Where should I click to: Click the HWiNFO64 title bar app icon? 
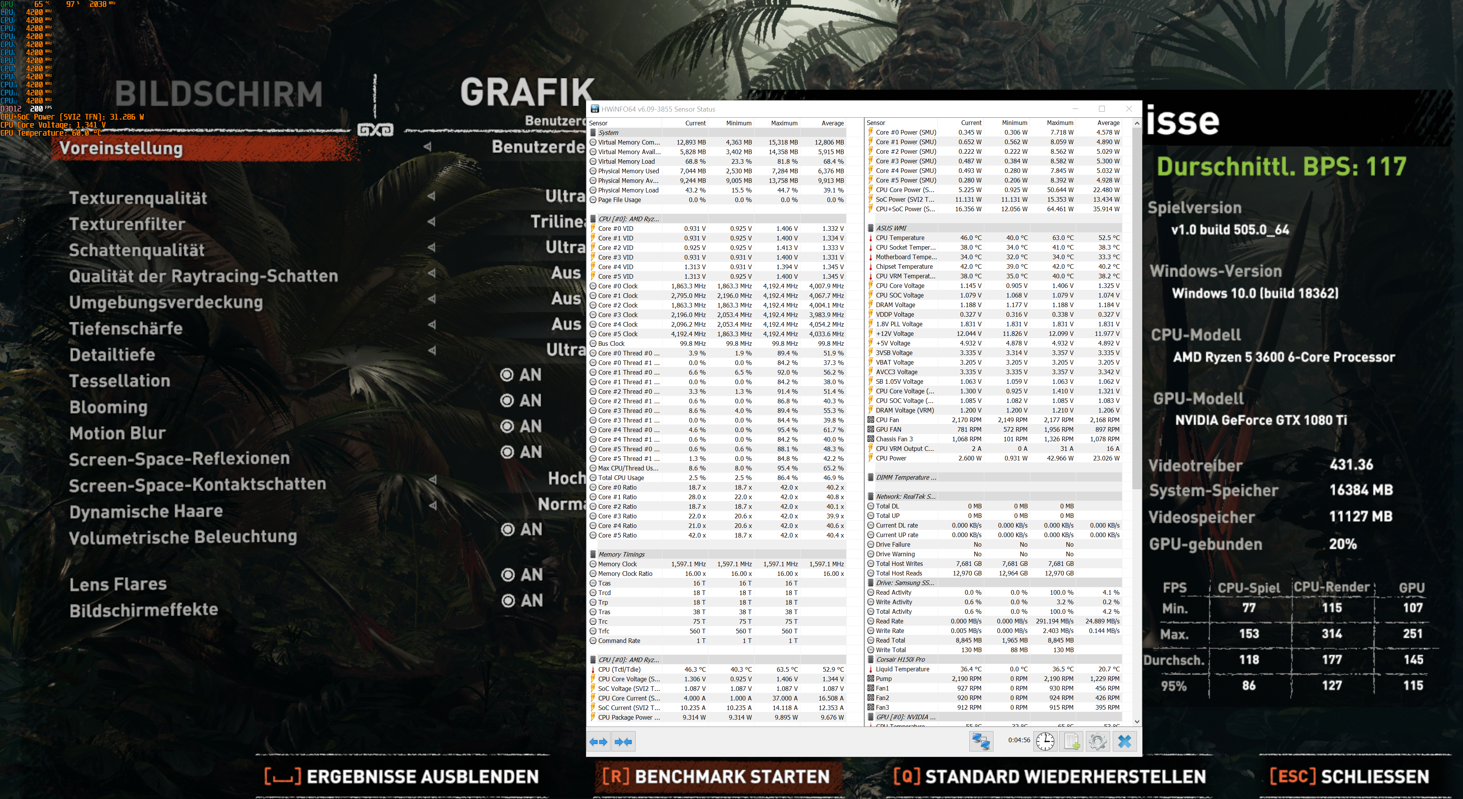(x=595, y=109)
